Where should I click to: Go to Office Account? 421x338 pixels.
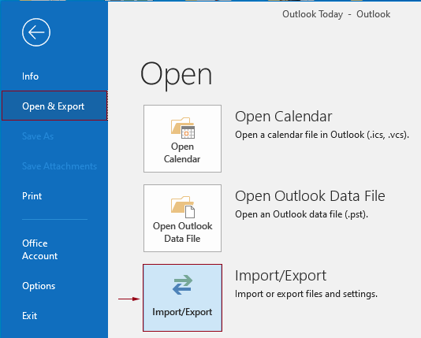click(x=39, y=250)
